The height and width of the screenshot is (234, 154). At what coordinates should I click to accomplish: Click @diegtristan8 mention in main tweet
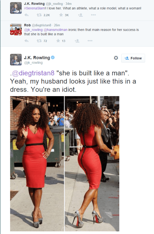(x=33, y=73)
